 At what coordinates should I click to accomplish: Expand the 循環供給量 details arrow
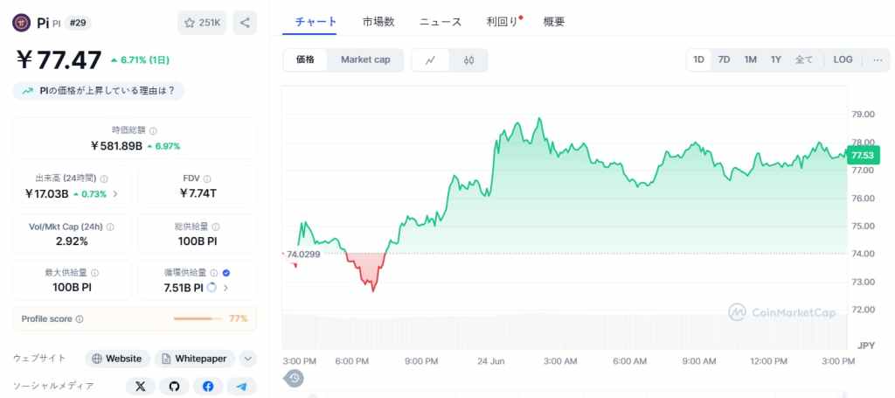[x=225, y=288]
